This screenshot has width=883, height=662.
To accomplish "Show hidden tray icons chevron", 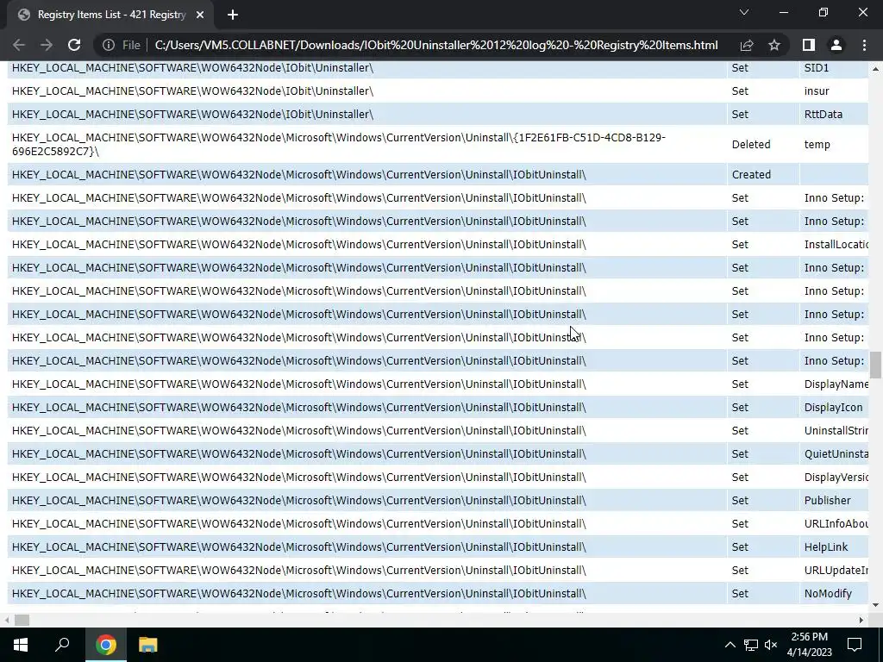I will [730, 645].
